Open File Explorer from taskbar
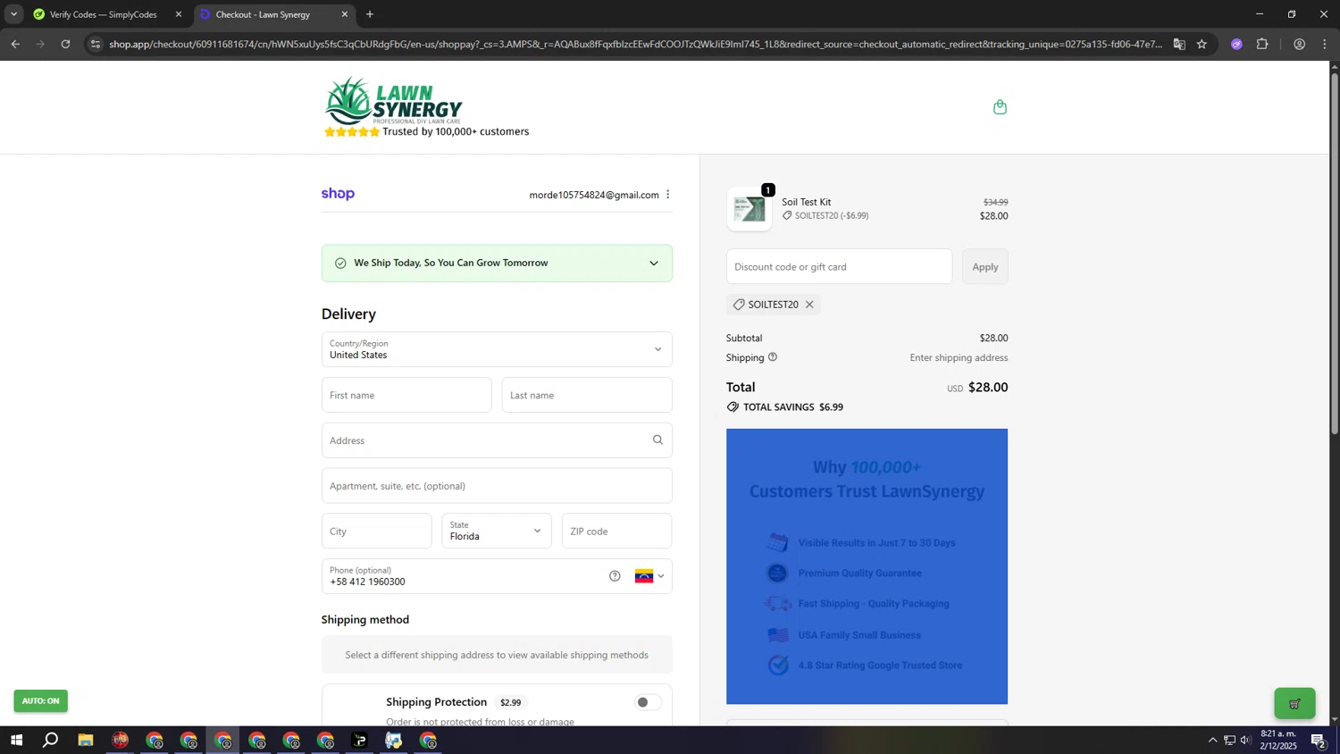The width and height of the screenshot is (1340, 754). coord(86,741)
